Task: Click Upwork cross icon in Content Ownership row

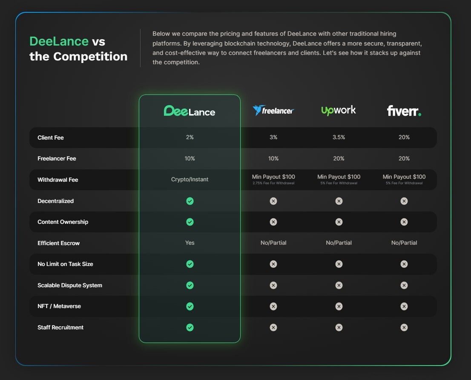Action: coord(339,222)
